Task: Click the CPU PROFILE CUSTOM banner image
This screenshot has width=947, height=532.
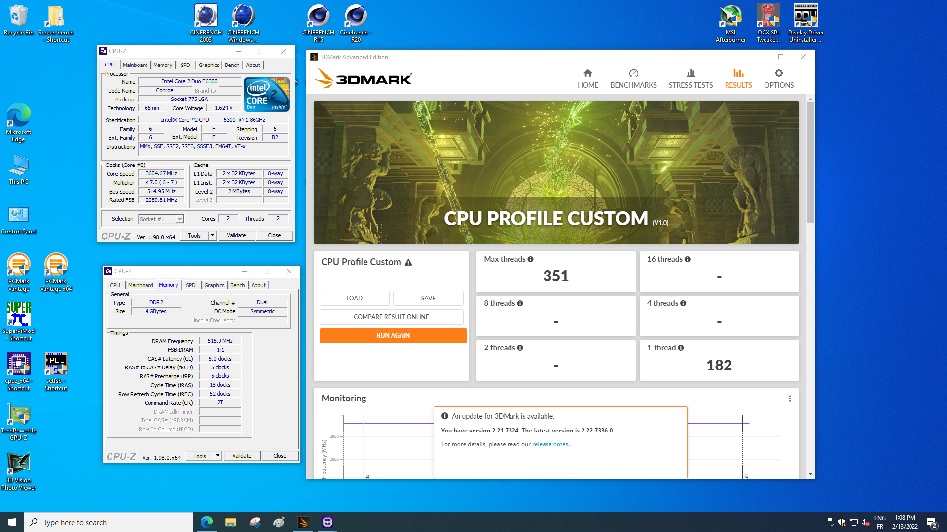Action: (x=556, y=172)
